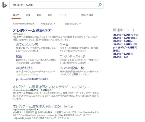145x122 pixels.
Task: Click related keyword オレ的ゲーム速報 jin 収入
Action: tap(125, 44)
